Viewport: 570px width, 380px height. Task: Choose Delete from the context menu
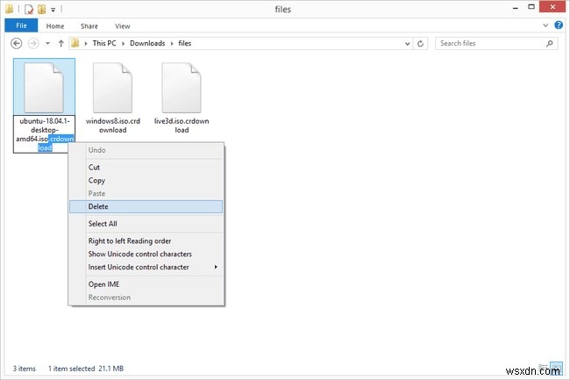click(x=146, y=206)
